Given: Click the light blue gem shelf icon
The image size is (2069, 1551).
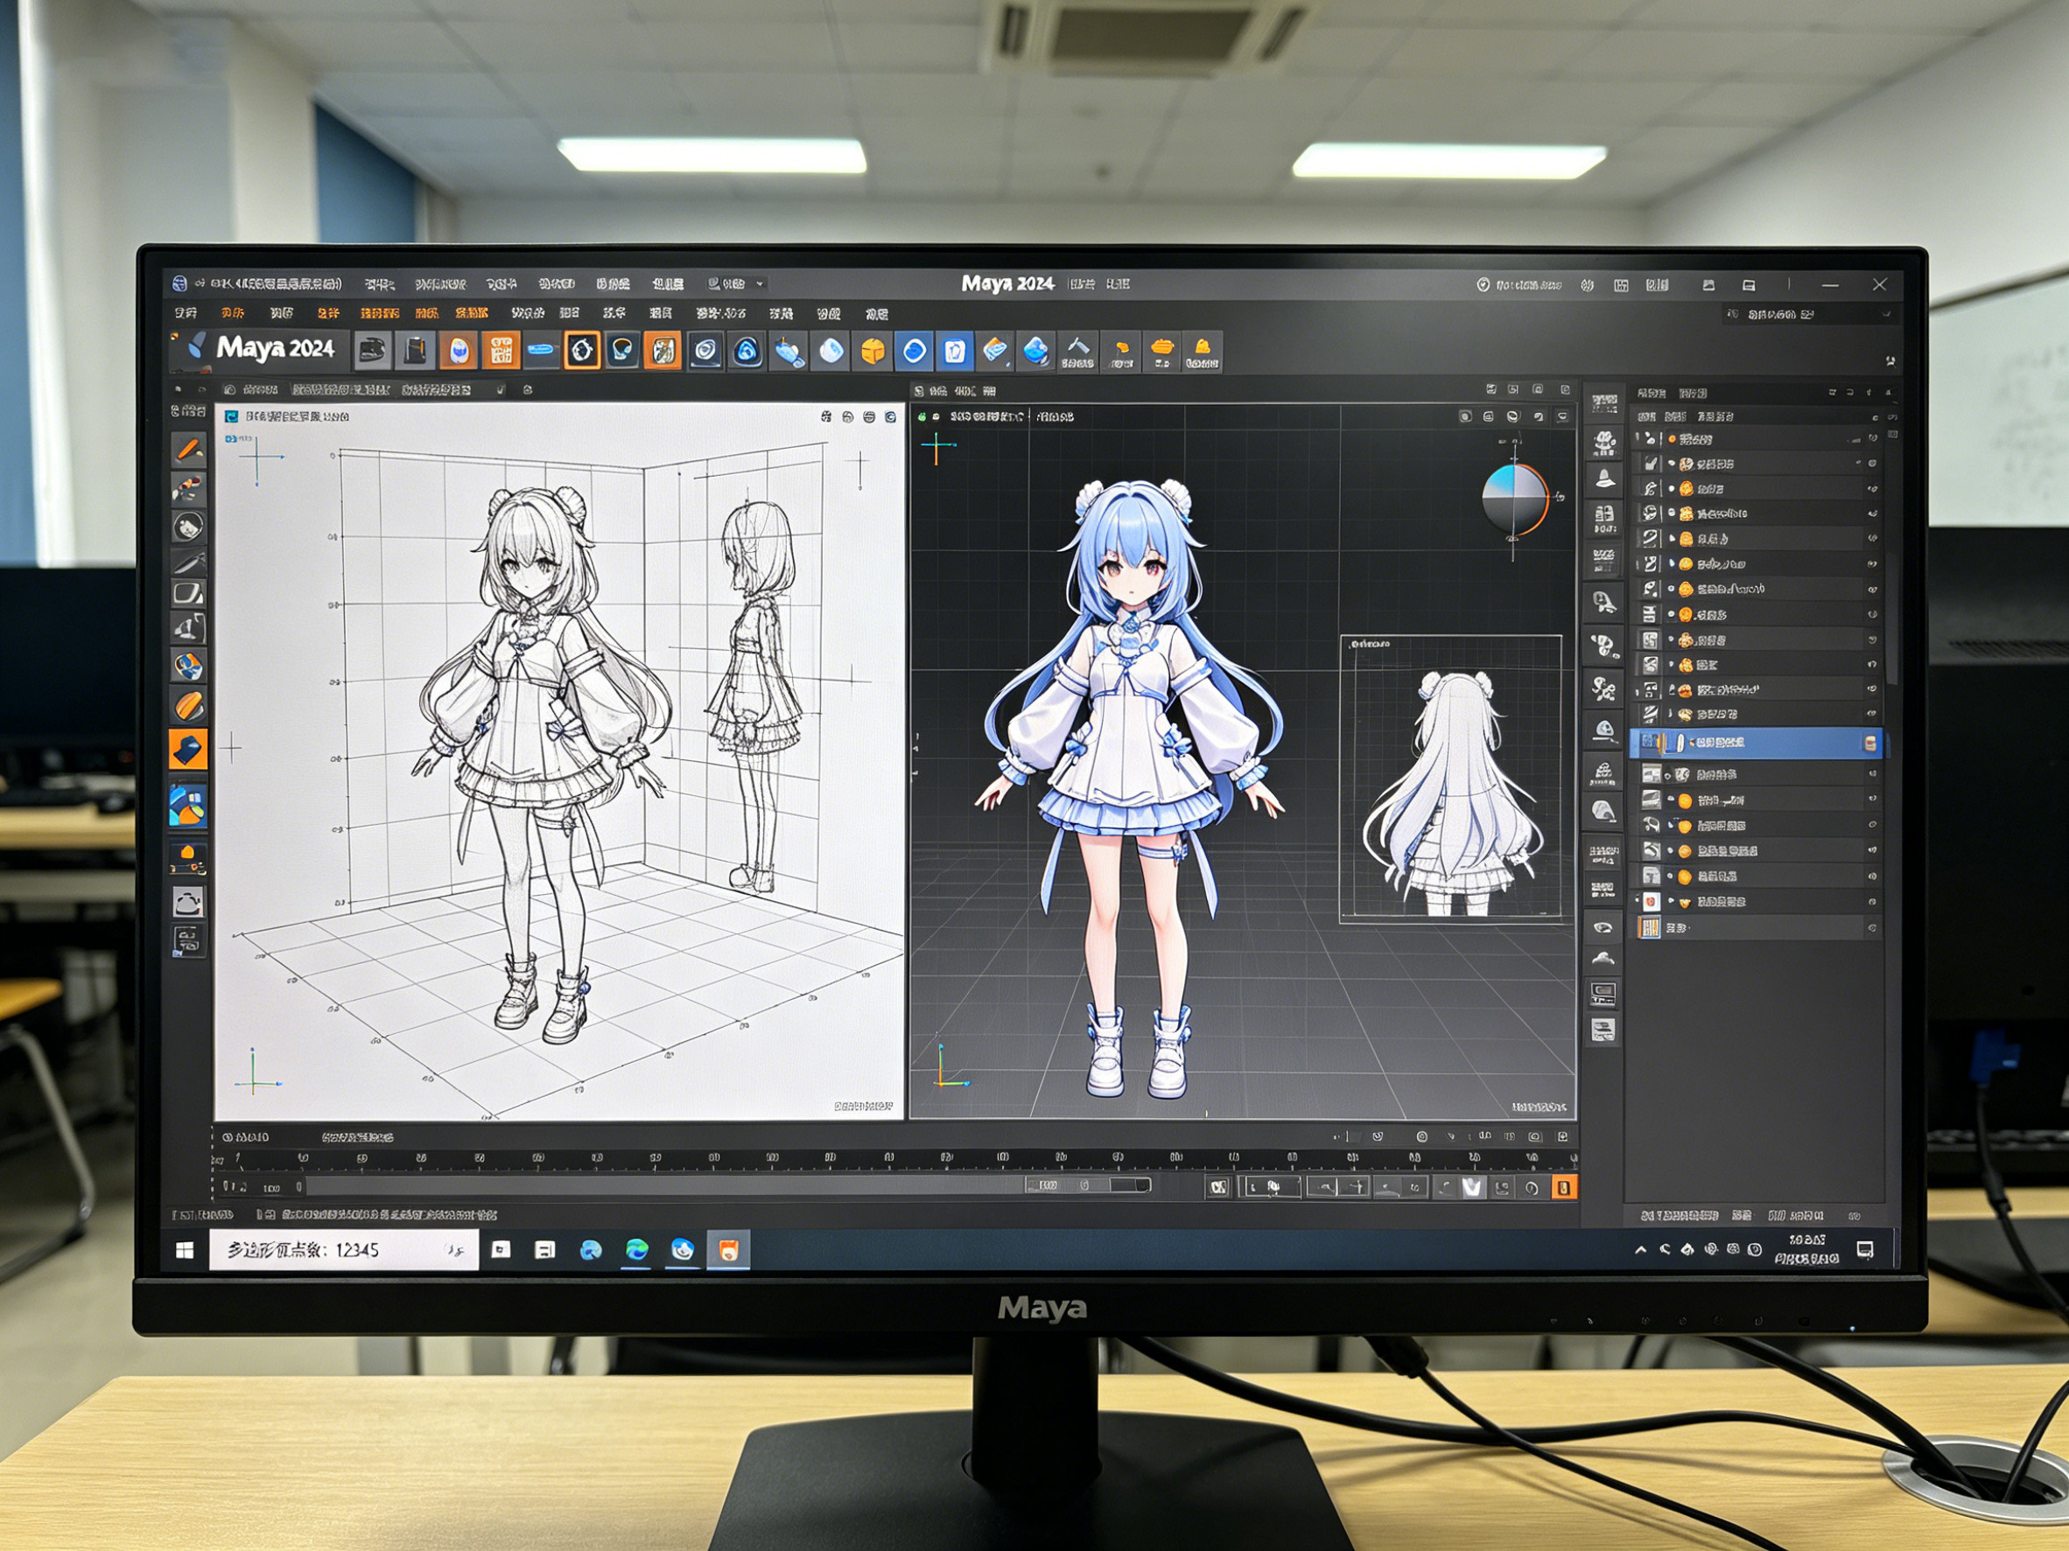Looking at the screenshot, I should click(831, 352).
